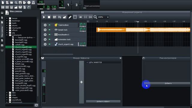192x108 pixels.
Task: Expand the beats folder
Action: [7, 23]
